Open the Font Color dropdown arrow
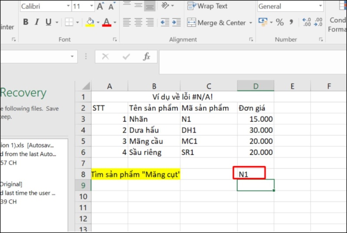This screenshot has width=347, height=233. 115,23
